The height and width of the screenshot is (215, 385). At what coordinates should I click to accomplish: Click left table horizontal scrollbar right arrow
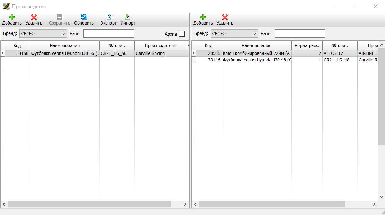pos(185,204)
